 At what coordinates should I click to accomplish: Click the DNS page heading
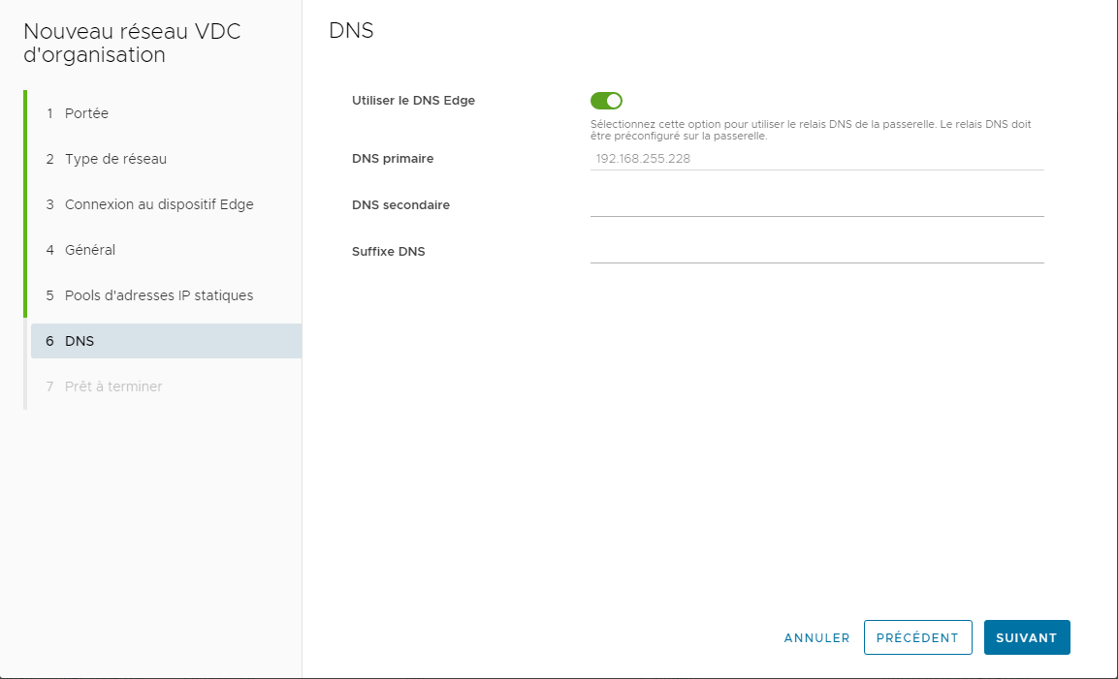(x=351, y=31)
